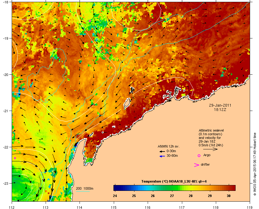Image resolution: width=259 pixels, height=209 pixels.
Task: Click the latitude axis label -22
Action: click(x=6, y=147)
